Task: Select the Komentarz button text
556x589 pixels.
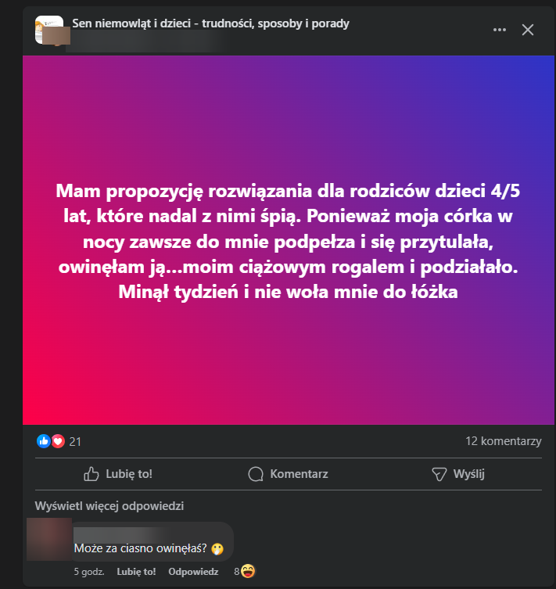Action: (299, 474)
